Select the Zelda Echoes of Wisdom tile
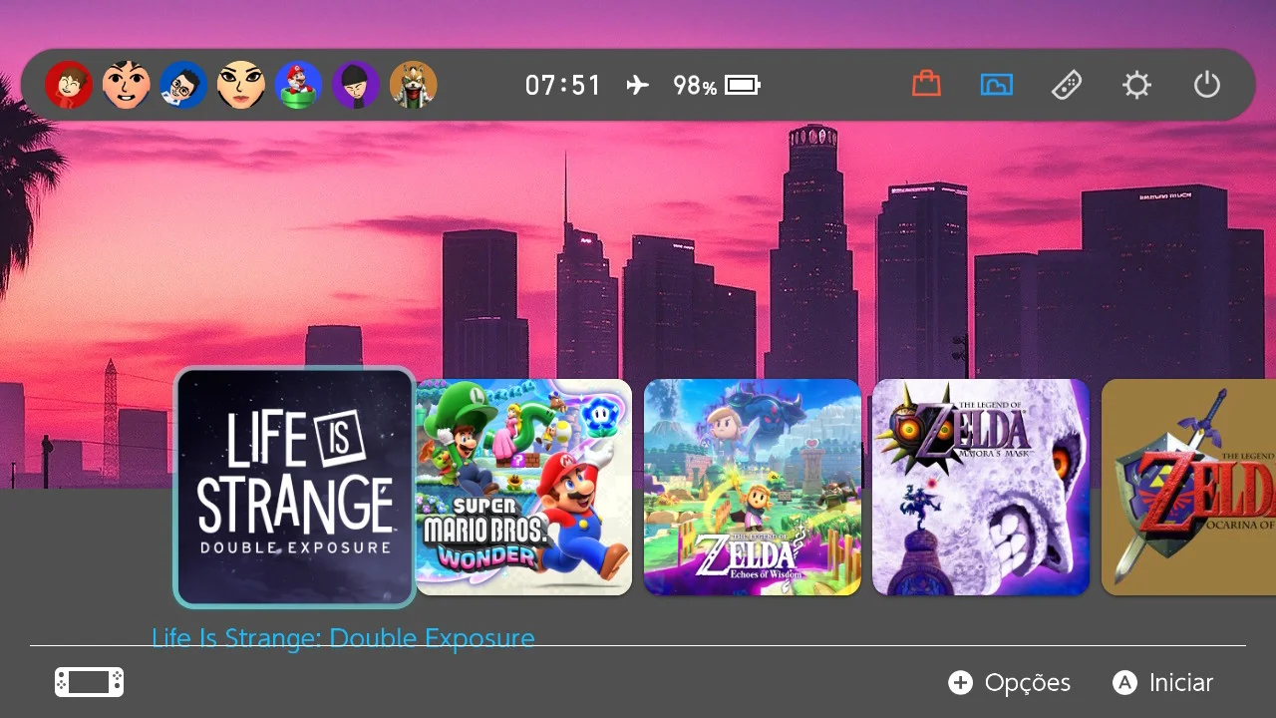This screenshot has width=1276, height=718. click(x=752, y=488)
